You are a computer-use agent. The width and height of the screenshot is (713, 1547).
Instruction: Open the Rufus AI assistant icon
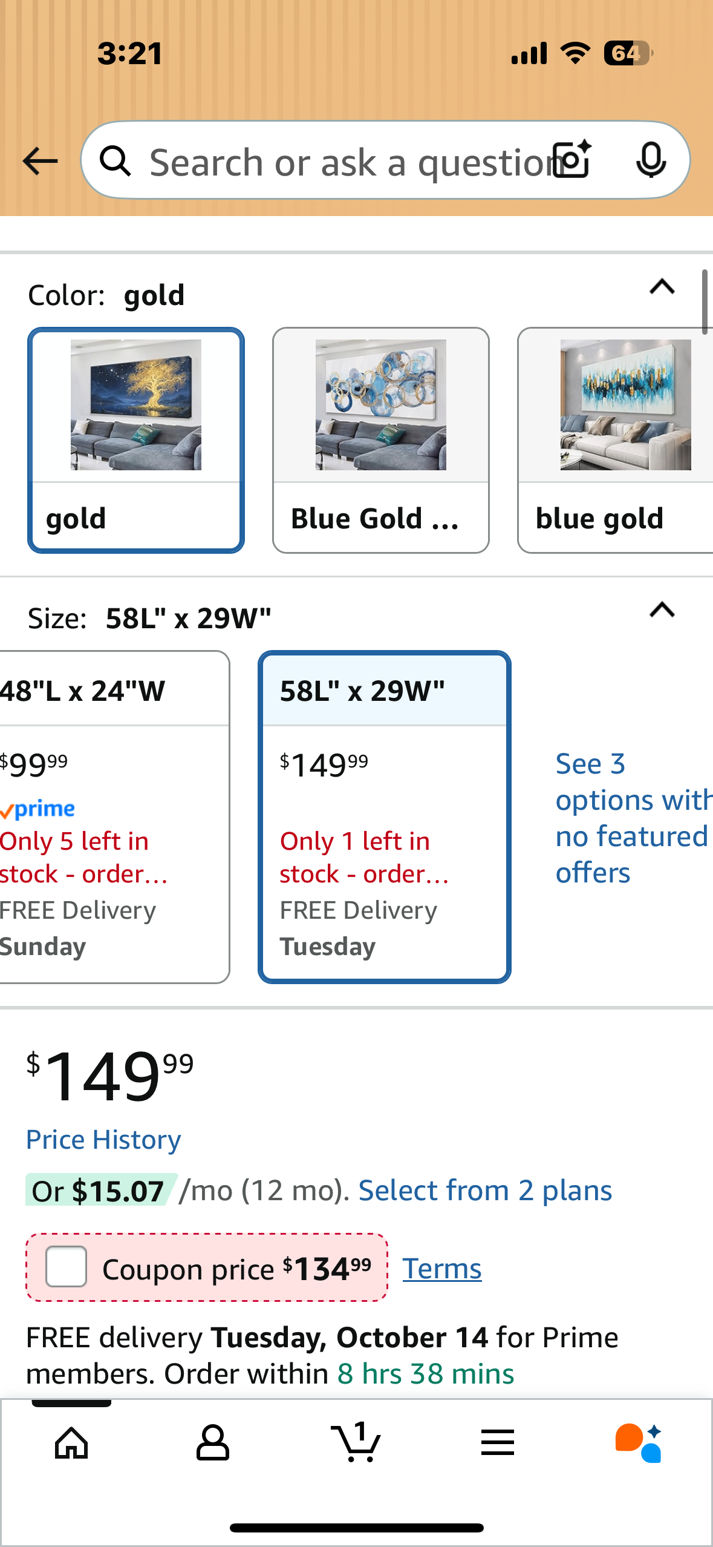pos(639,1443)
